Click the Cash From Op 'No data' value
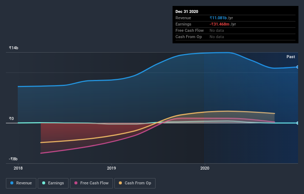The image size is (304, 194). [x=217, y=37]
